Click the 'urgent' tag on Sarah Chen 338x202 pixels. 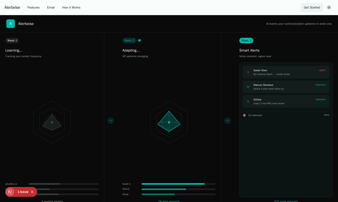click(322, 70)
